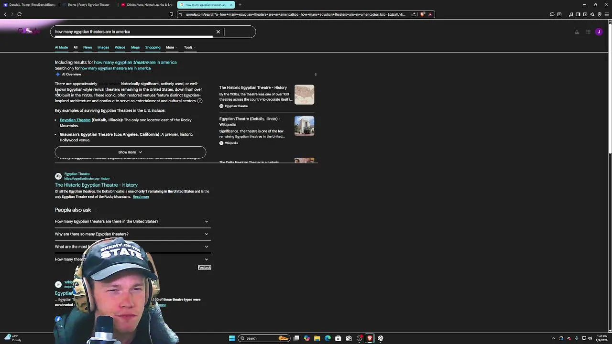Open the weather widget on taskbar

tap(12, 338)
